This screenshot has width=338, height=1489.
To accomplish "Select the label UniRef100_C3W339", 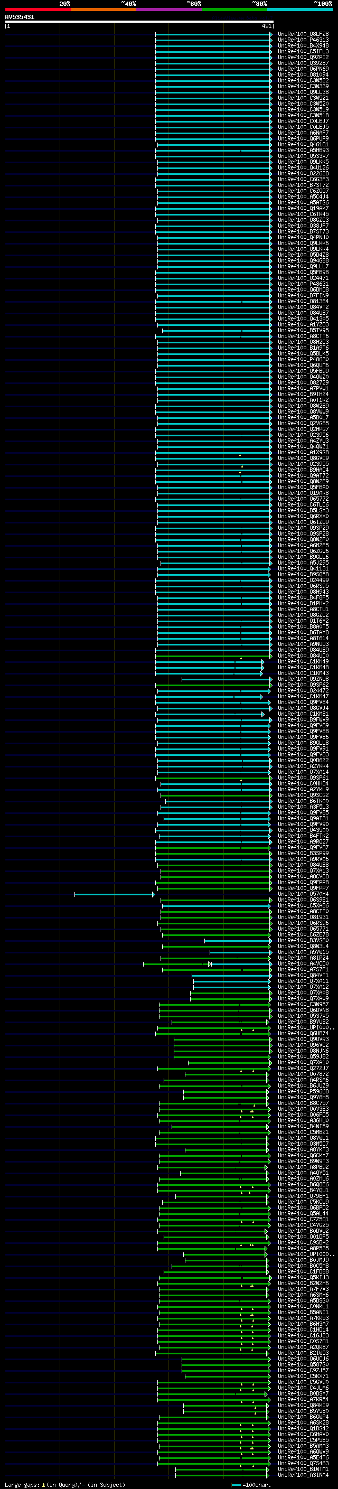I will pyautogui.click(x=303, y=86).
